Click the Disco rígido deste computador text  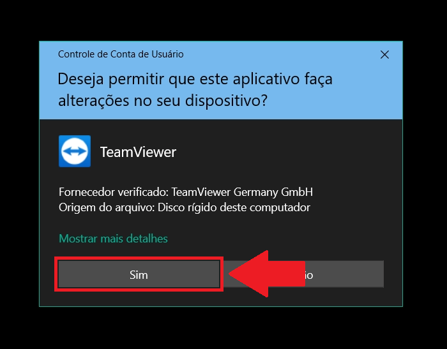pyautogui.click(x=234, y=207)
